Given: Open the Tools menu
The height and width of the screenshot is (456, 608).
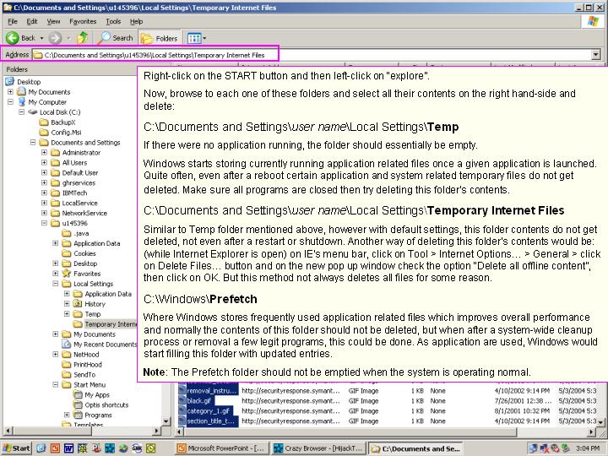Looking at the screenshot, I should tap(113, 22).
